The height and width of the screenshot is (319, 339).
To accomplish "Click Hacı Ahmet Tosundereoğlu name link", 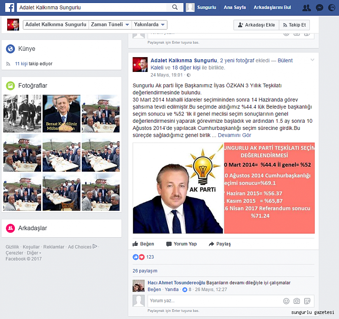I will (x=176, y=283).
